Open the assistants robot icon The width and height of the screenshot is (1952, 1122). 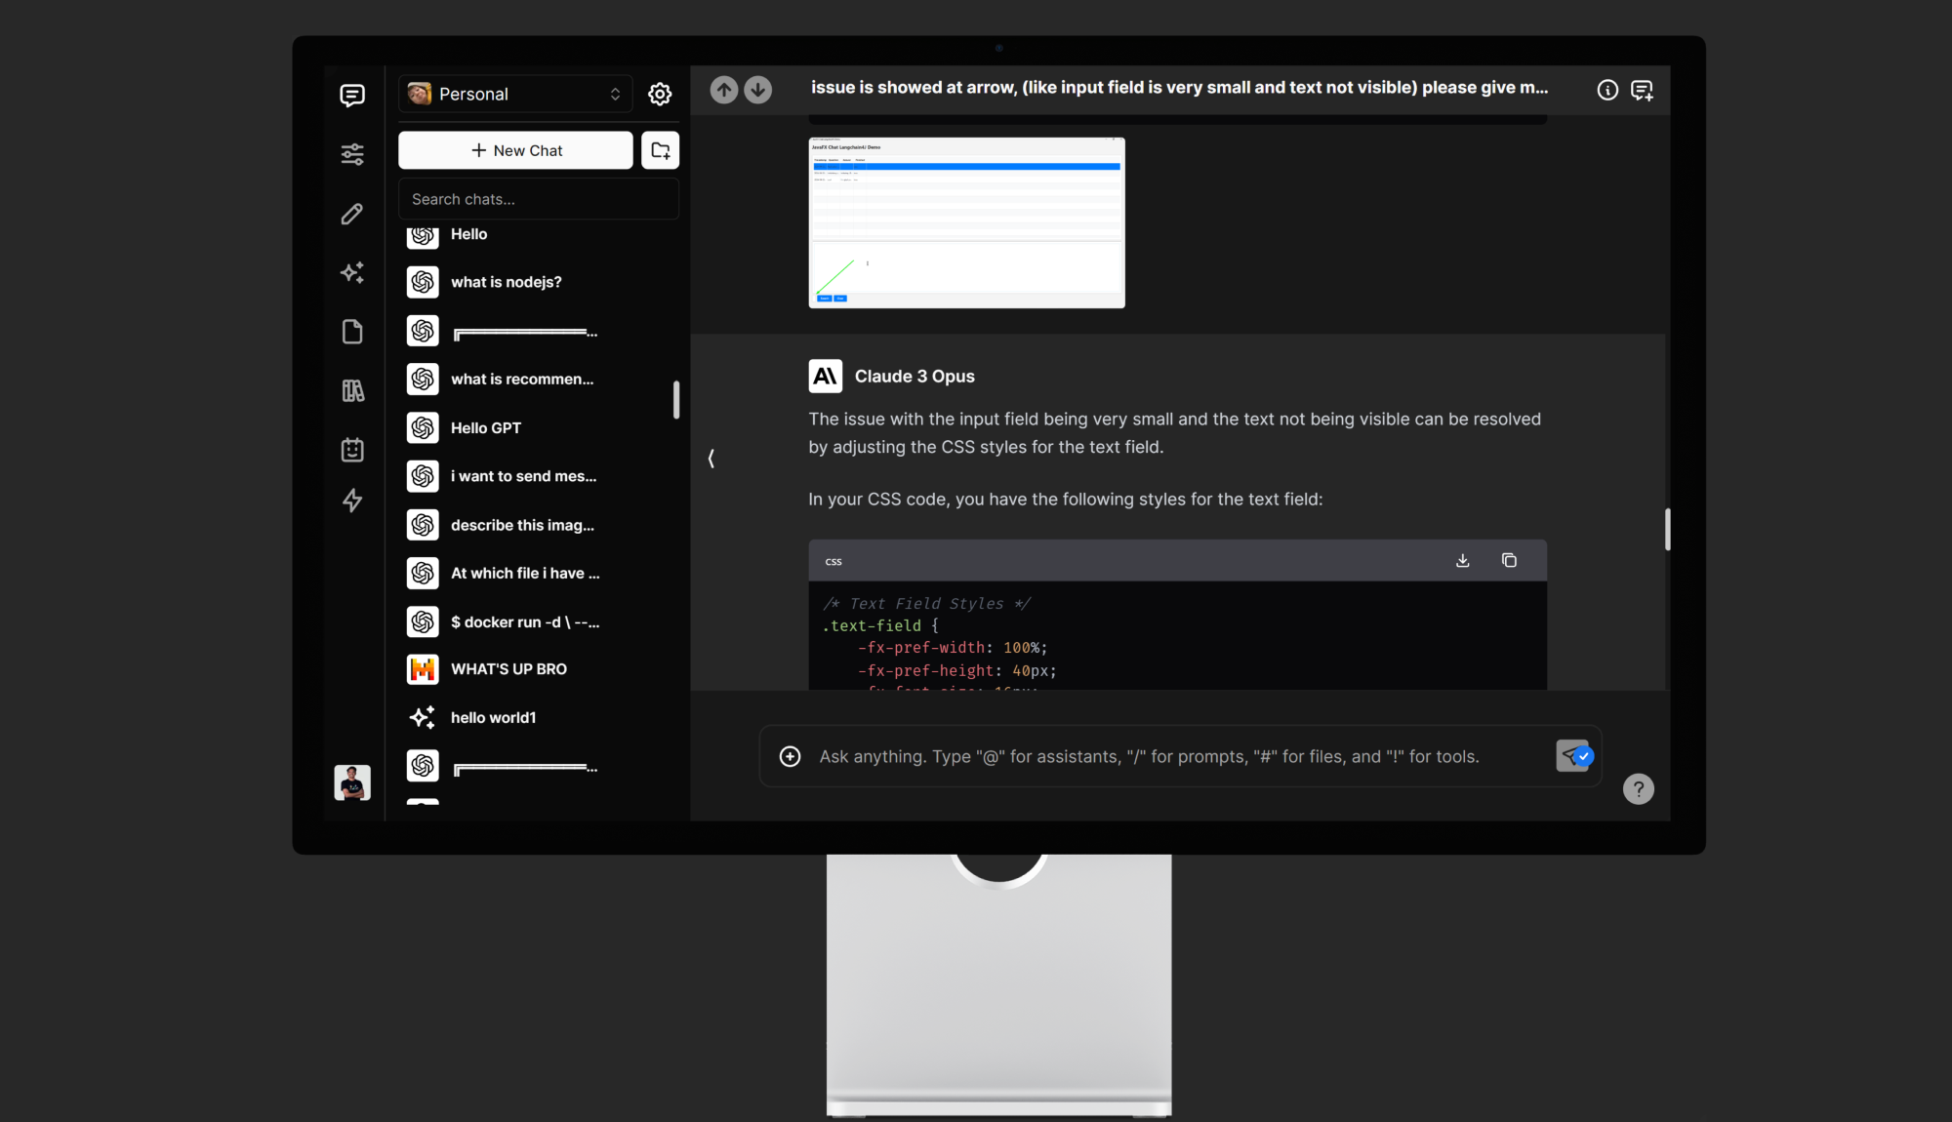(x=352, y=450)
